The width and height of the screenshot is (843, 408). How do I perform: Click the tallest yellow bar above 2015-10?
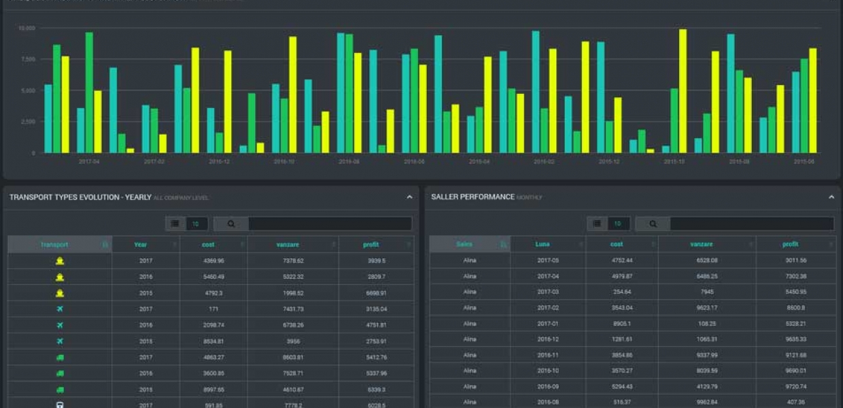pyautogui.click(x=683, y=91)
